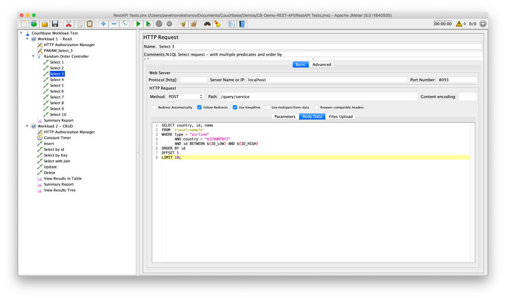Click the Path field /query/service

point(318,96)
